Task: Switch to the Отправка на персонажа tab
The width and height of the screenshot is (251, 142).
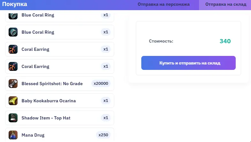Action: tap(164, 4)
